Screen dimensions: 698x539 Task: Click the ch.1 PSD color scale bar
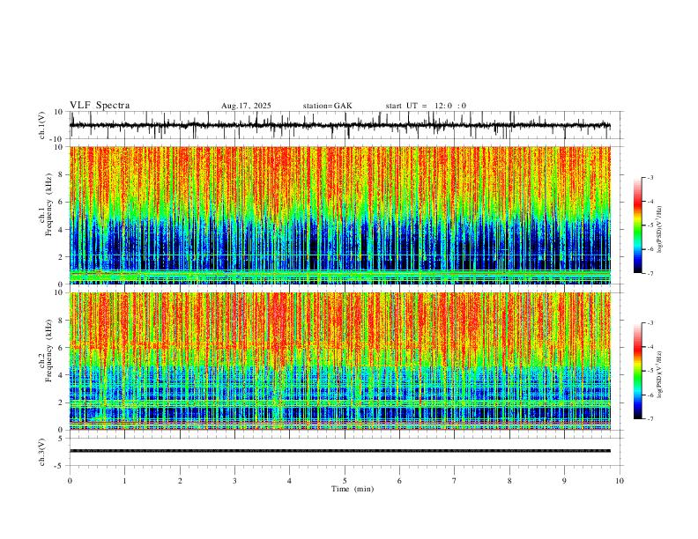(638, 225)
